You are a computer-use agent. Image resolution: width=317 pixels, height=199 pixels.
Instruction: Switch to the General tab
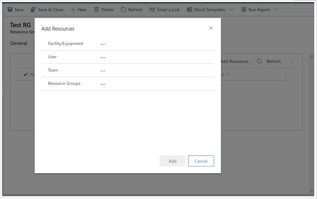coord(19,43)
